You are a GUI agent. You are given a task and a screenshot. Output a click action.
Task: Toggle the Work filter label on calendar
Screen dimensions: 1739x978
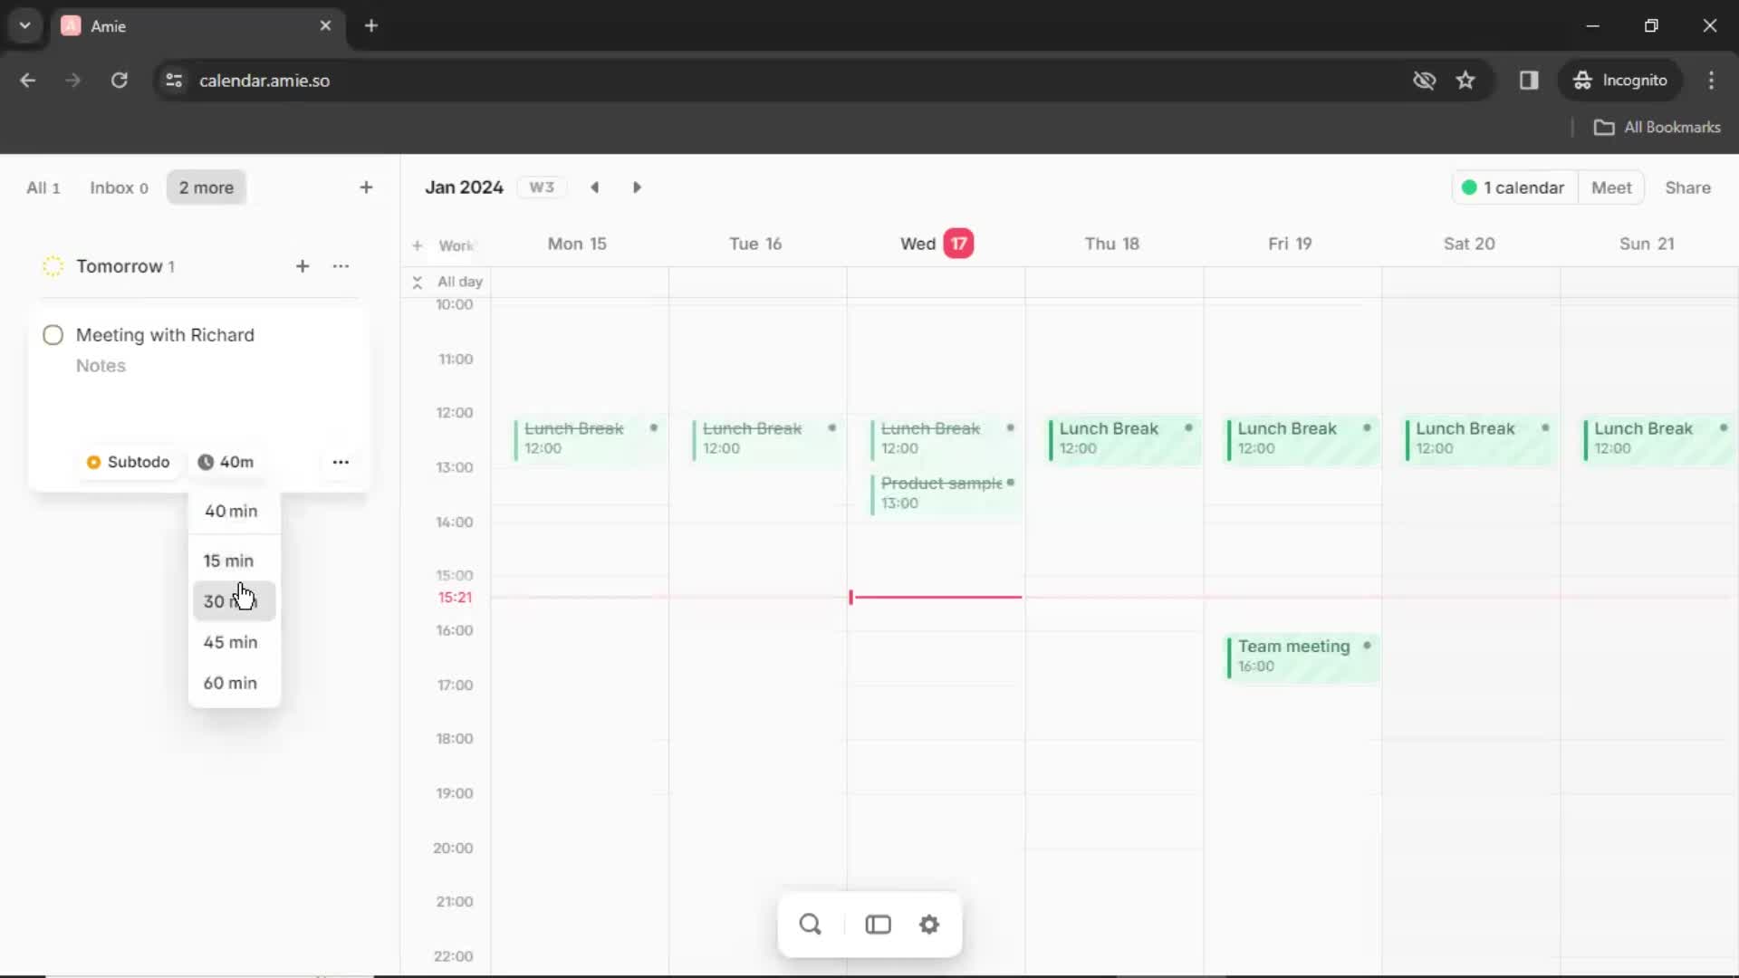point(454,244)
